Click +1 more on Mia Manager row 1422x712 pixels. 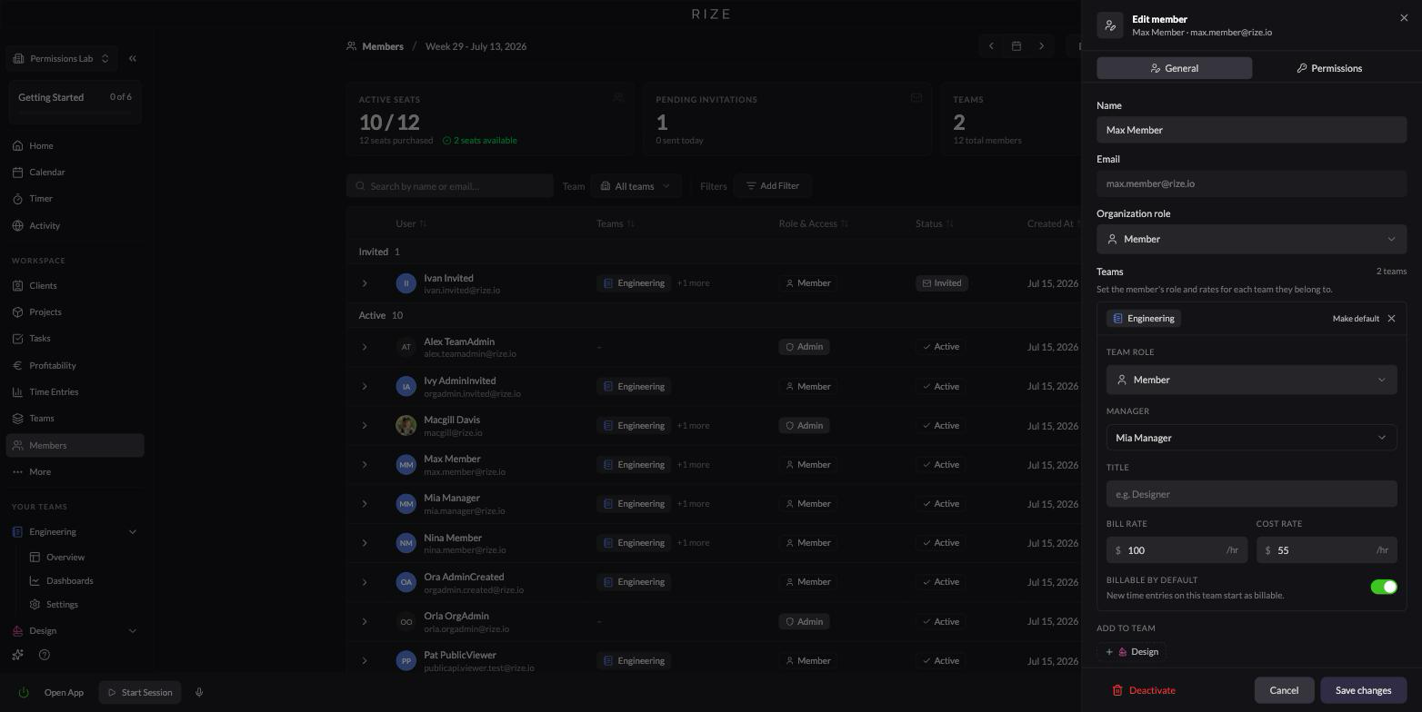click(693, 504)
